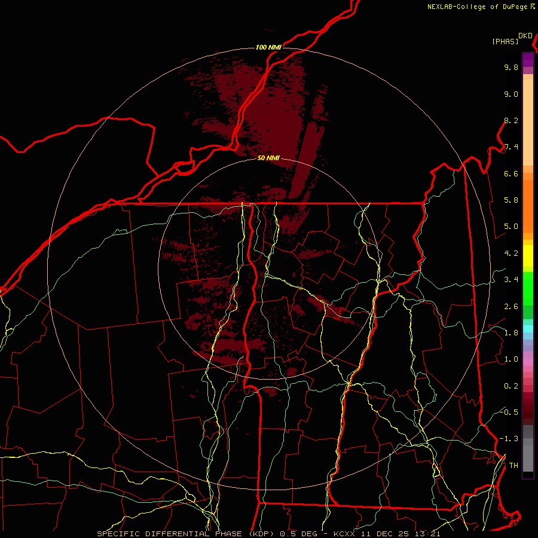The height and width of the screenshot is (538, 538).
Task: Click the "9.8" legend value
Action: tap(511, 67)
